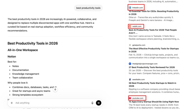The width and height of the screenshot is (180, 109).
Task: Click the 'Best for:' label
Action: click(12, 62)
